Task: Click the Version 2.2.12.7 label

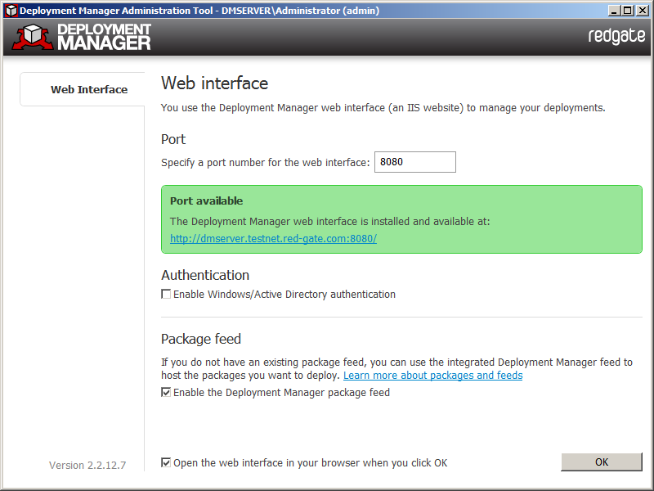Action: point(87,465)
